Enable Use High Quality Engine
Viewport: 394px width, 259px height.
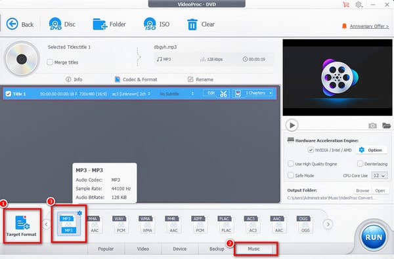291,164
